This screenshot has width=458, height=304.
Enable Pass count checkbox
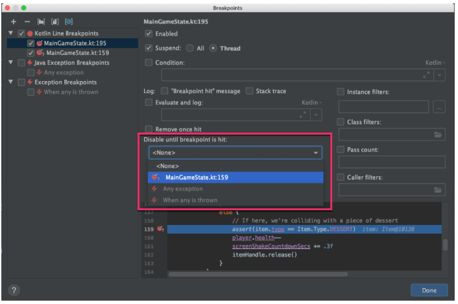click(x=340, y=149)
